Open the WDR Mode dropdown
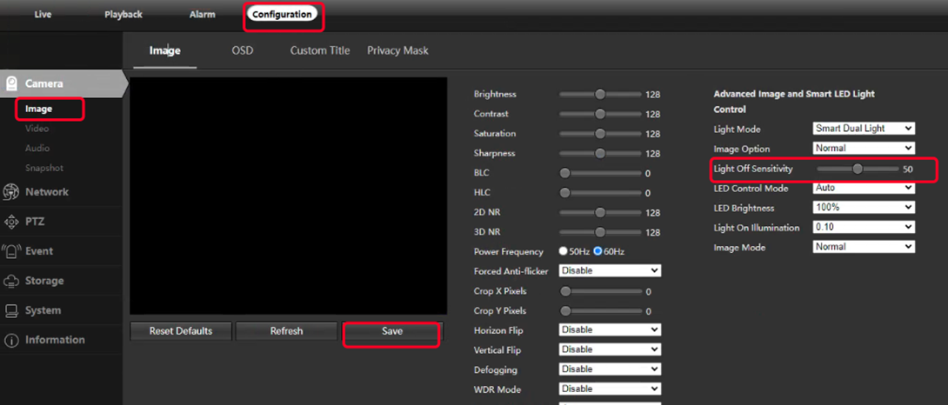 [x=610, y=388]
